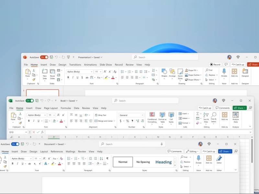The height and width of the screenshot is (194, 259).
Task: Click Share button in Excel
Action: [240, 108]
